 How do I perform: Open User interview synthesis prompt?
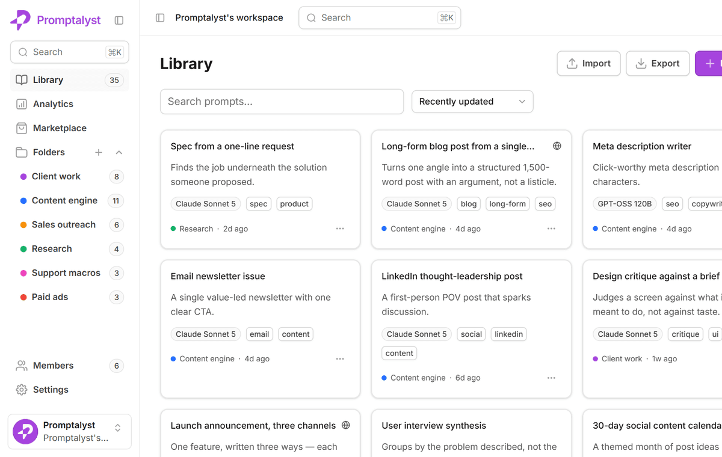[434, 425]
